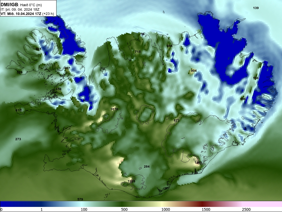Viewport: 282px width, 212px height.
Task: Click the map value 1070
Action: coord(114,109)
